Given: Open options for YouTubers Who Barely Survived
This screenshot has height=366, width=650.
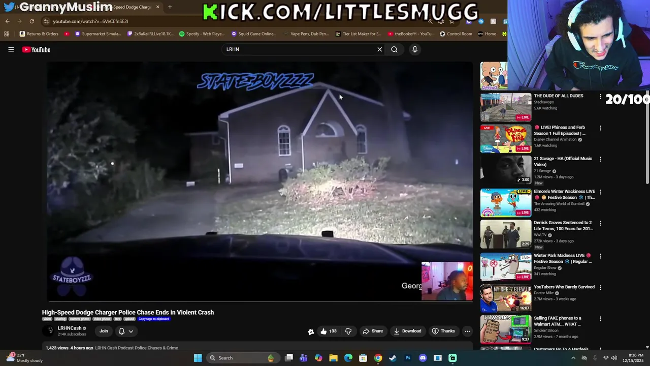Looking at the screenshot, I should pyautogui.click(x=600, y=287).
